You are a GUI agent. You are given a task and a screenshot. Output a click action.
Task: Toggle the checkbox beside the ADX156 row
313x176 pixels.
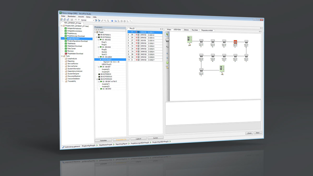(x=138, y=40)
